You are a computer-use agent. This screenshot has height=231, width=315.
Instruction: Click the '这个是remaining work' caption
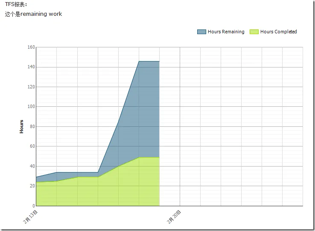click(33, 14)
